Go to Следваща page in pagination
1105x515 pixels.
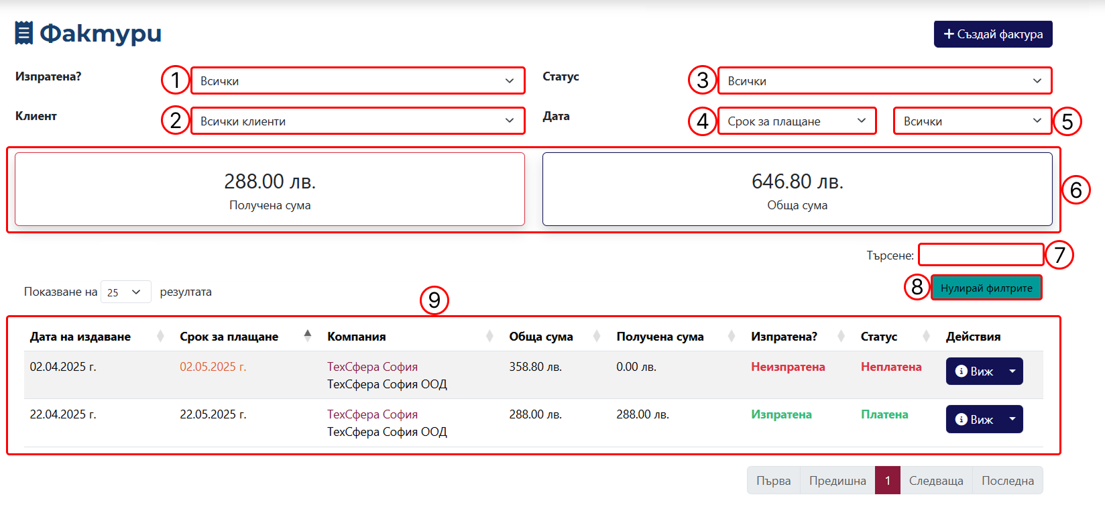click(x=936, y=480)
